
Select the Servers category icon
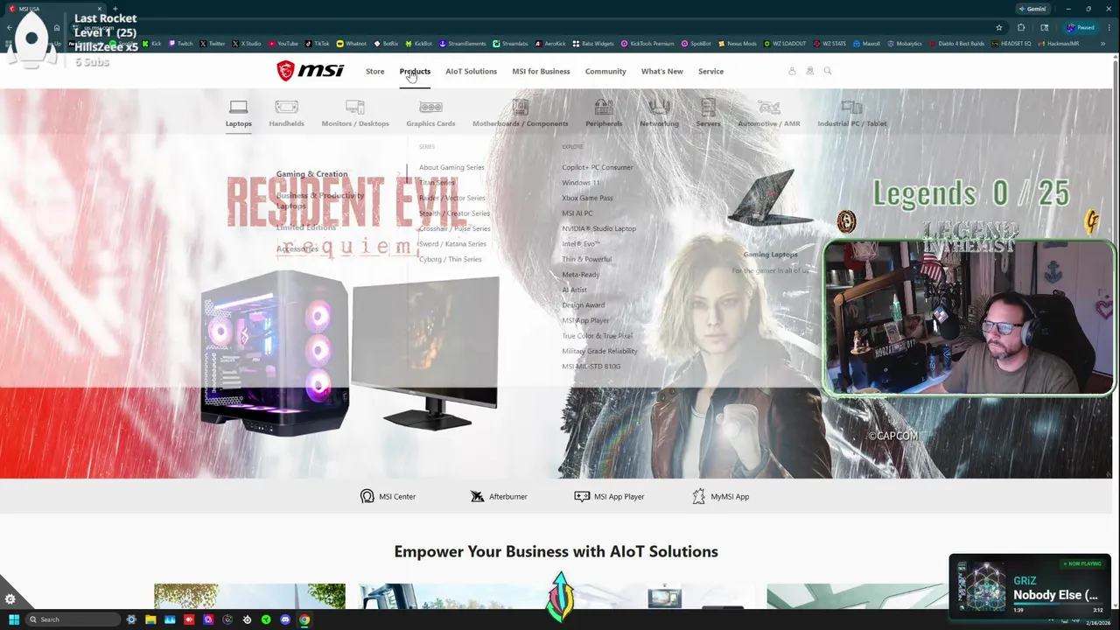coord(709,107)
